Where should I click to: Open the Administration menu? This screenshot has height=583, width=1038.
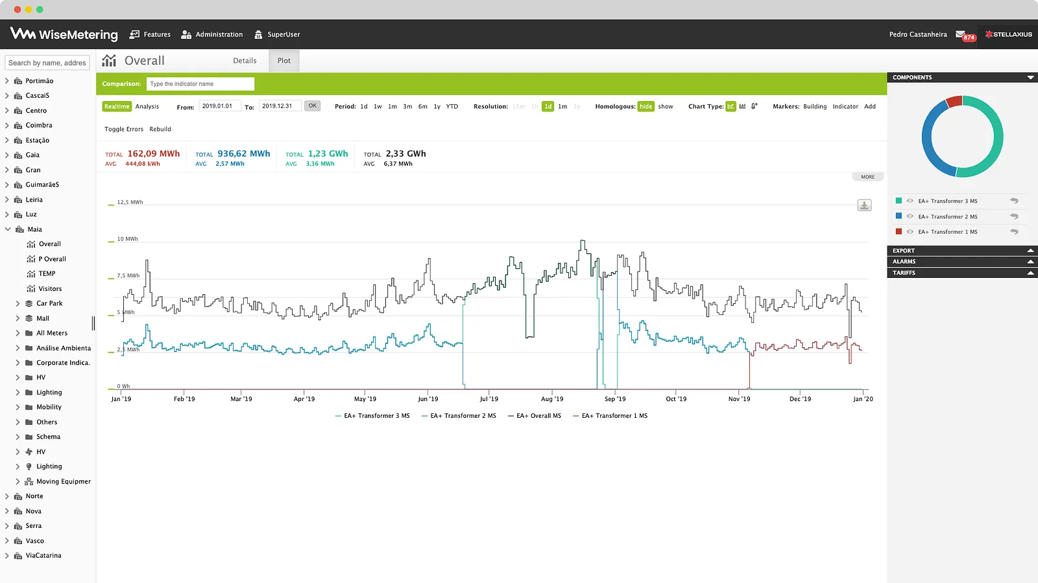point(212,34)
